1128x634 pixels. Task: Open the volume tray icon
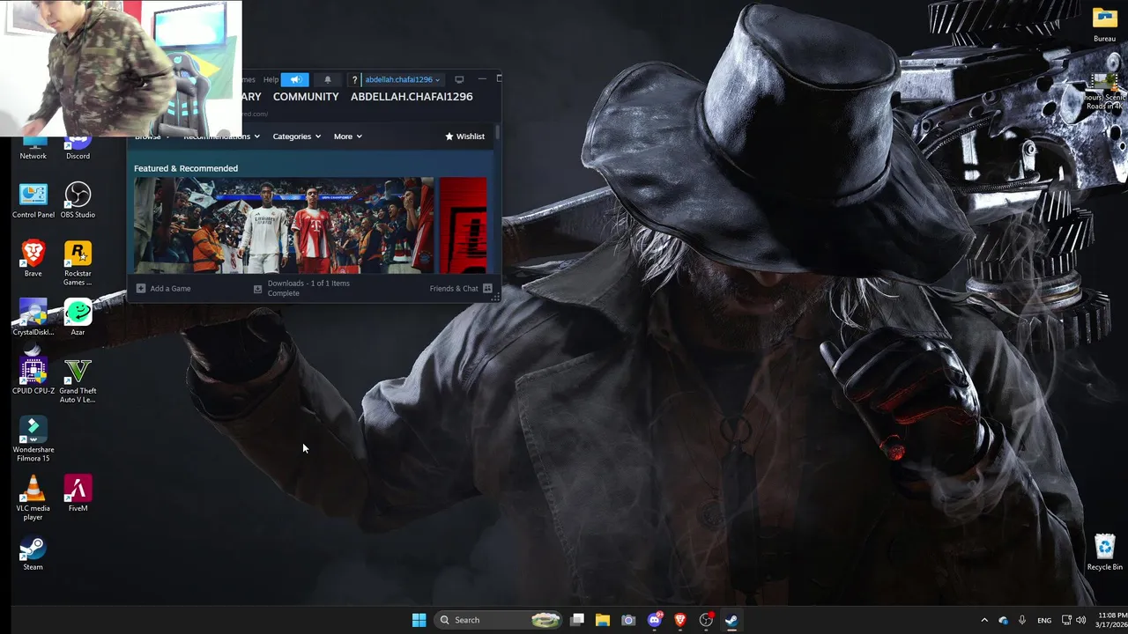pyautogui.click(x=1081, y=620)
